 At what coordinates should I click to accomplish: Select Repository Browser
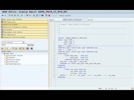coord(25,24)
